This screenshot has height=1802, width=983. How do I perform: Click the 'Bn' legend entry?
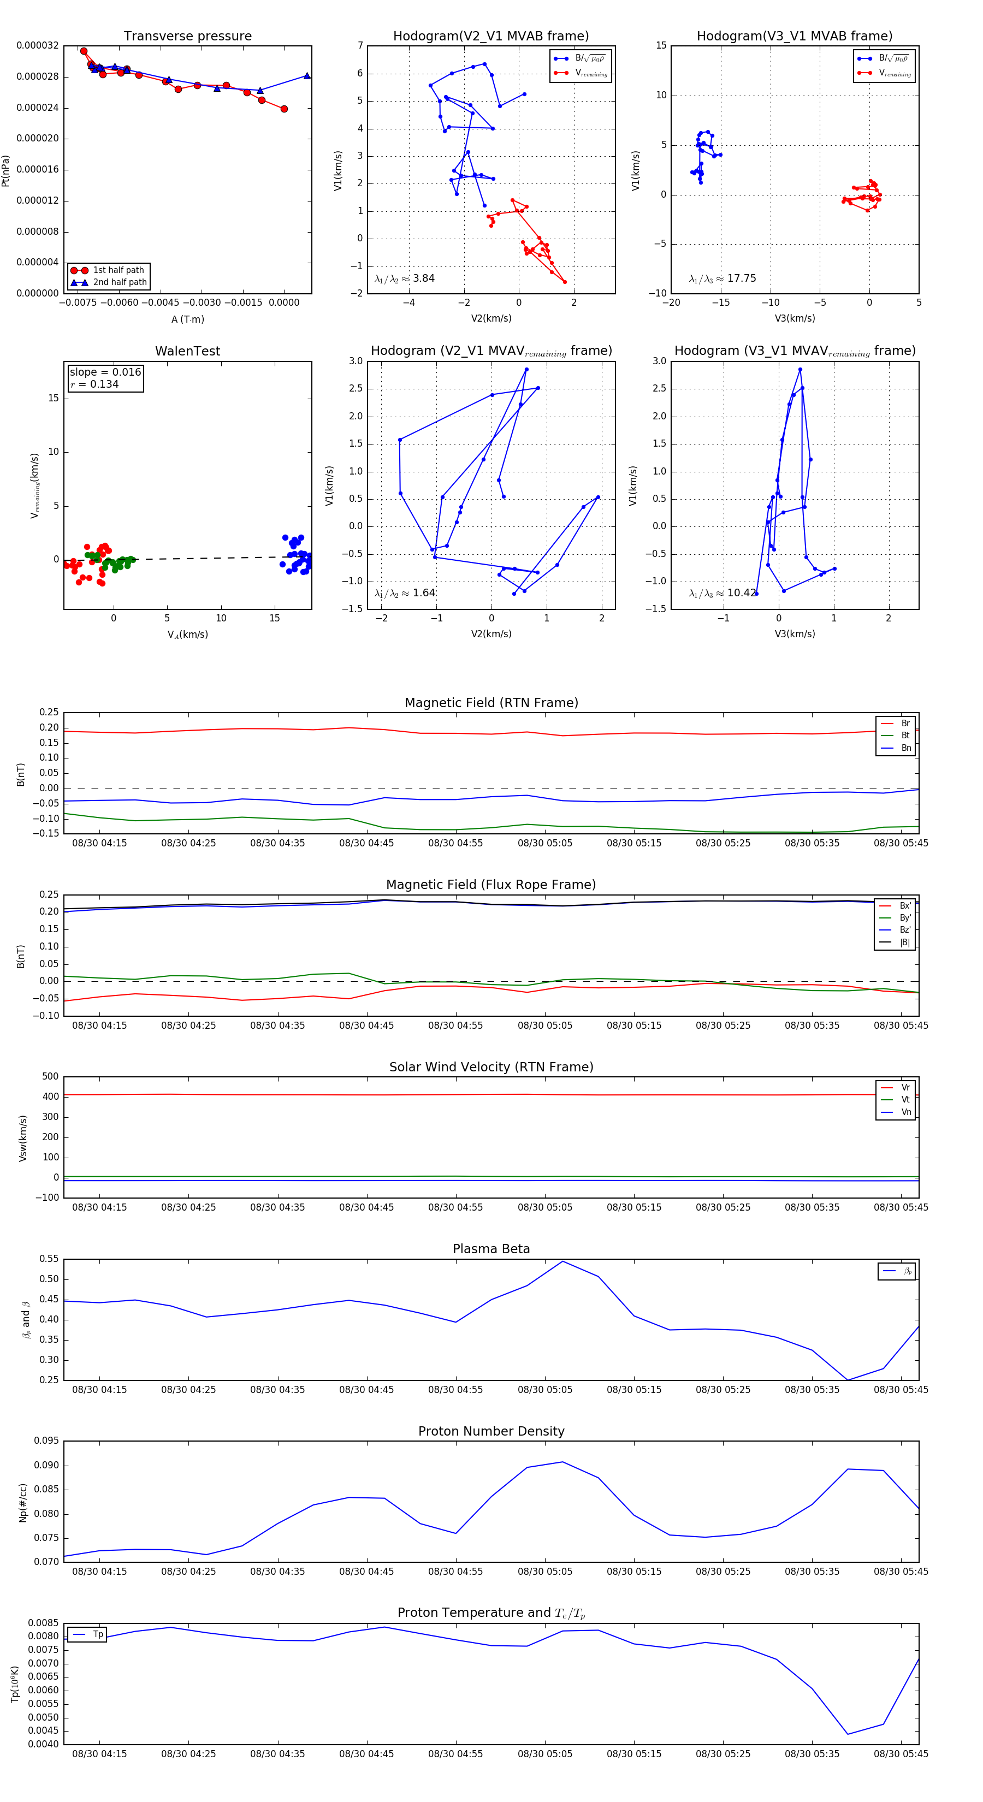[x=896, y=749]
